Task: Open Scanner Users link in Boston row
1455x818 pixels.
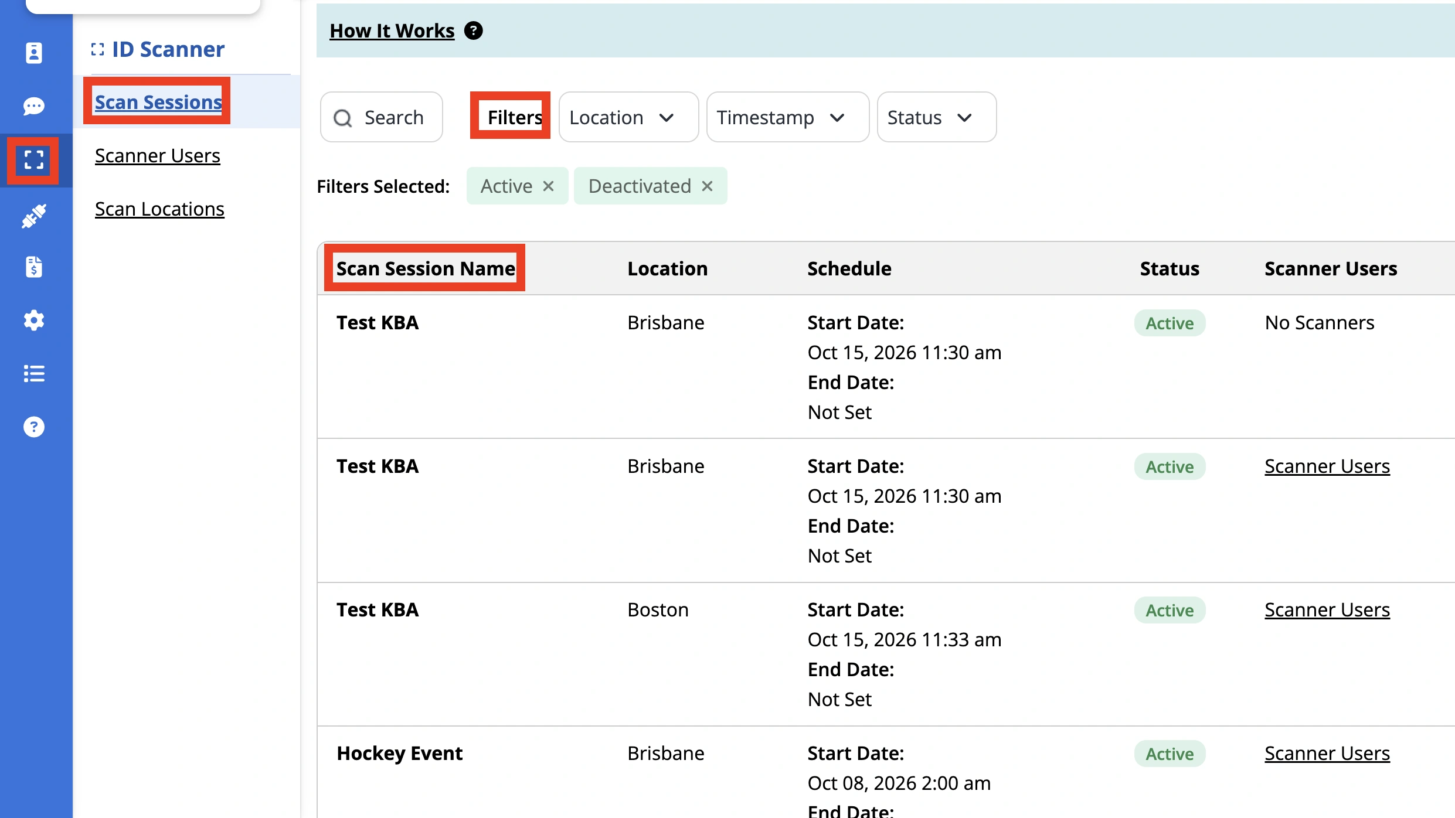Action: tap(1327, 610)
